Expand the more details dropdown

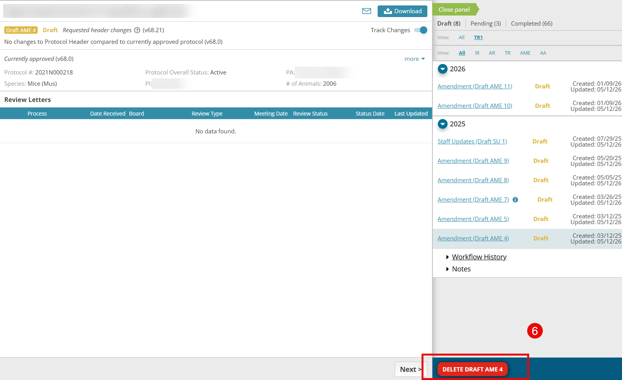pos(415,59)
